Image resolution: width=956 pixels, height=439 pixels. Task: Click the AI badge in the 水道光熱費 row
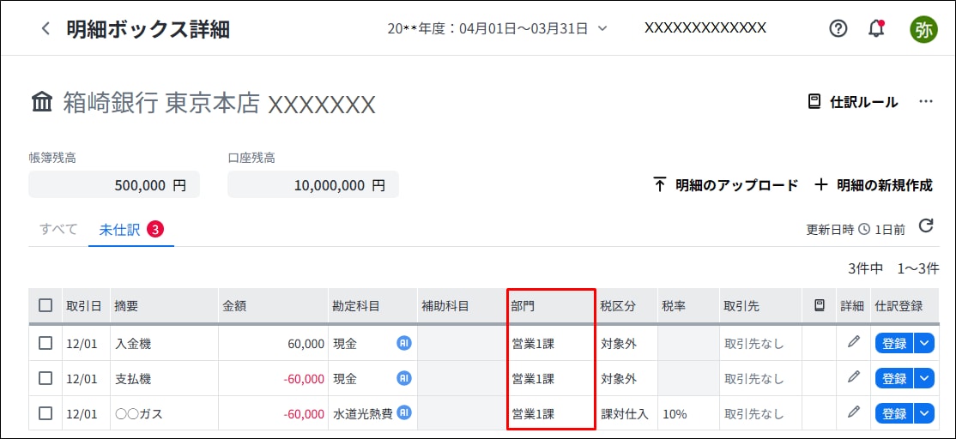[x=403, y=412]
